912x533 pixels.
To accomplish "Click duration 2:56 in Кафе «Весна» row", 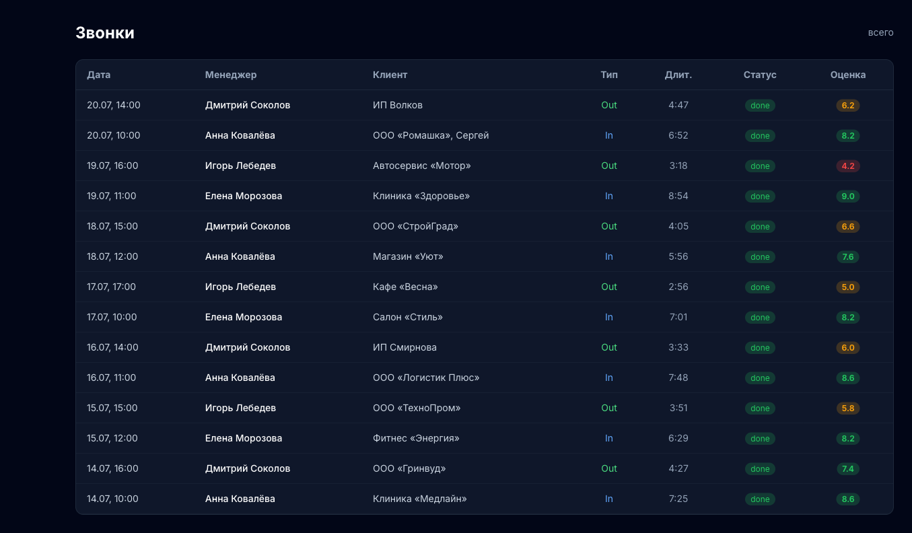I will point(678,287).
